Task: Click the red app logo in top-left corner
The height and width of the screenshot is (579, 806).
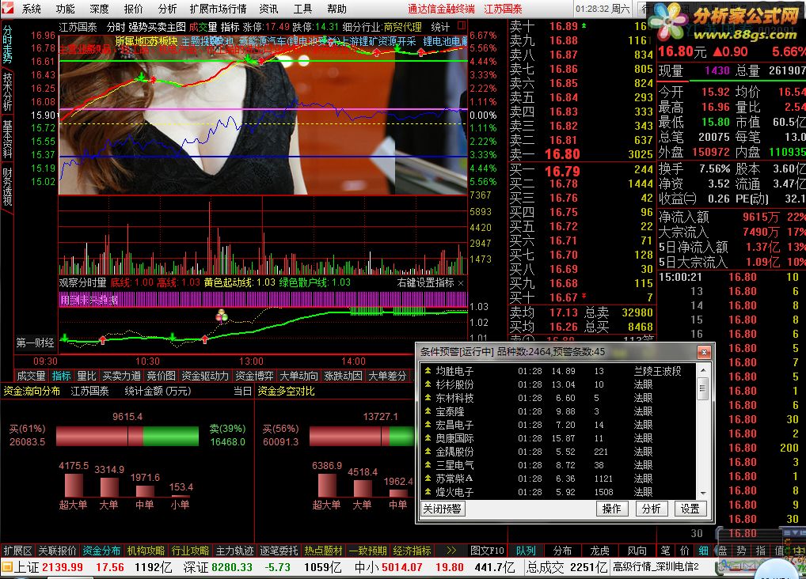Action: pos(7,8)
